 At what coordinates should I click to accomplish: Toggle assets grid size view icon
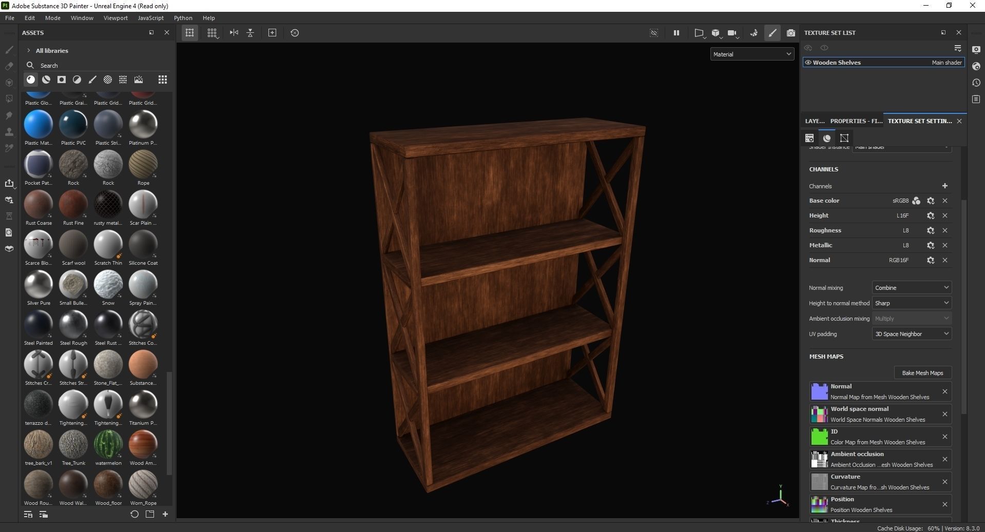point(163,80)
